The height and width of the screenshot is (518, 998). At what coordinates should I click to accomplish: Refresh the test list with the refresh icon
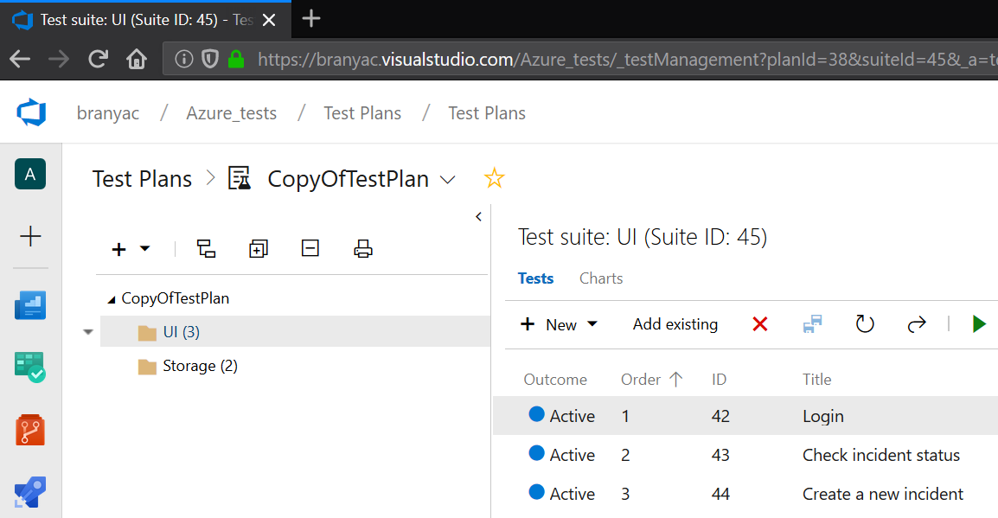(865, 323)
